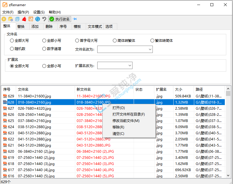
Task: Select the 整体 tab
Action: click(x=8, y=26)
